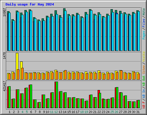The height and width of the screenshot is (115, 147).
Task: Click the 'Daily usage for May 2024' title
Action: pos(30,4)
